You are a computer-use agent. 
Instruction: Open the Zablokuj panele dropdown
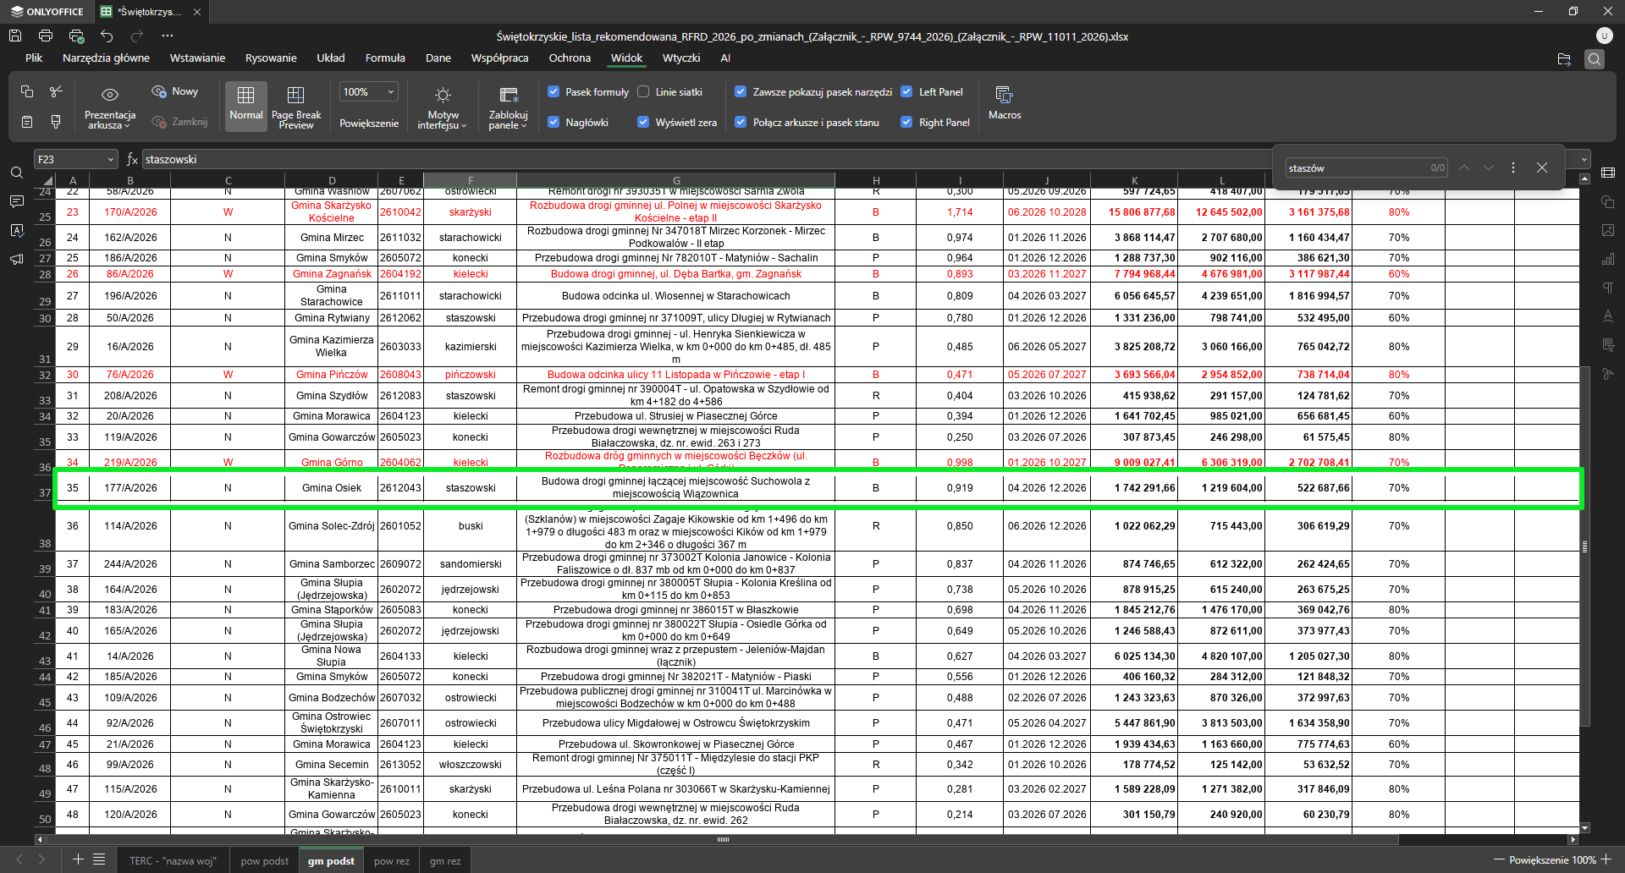click(x=508, y=107)
